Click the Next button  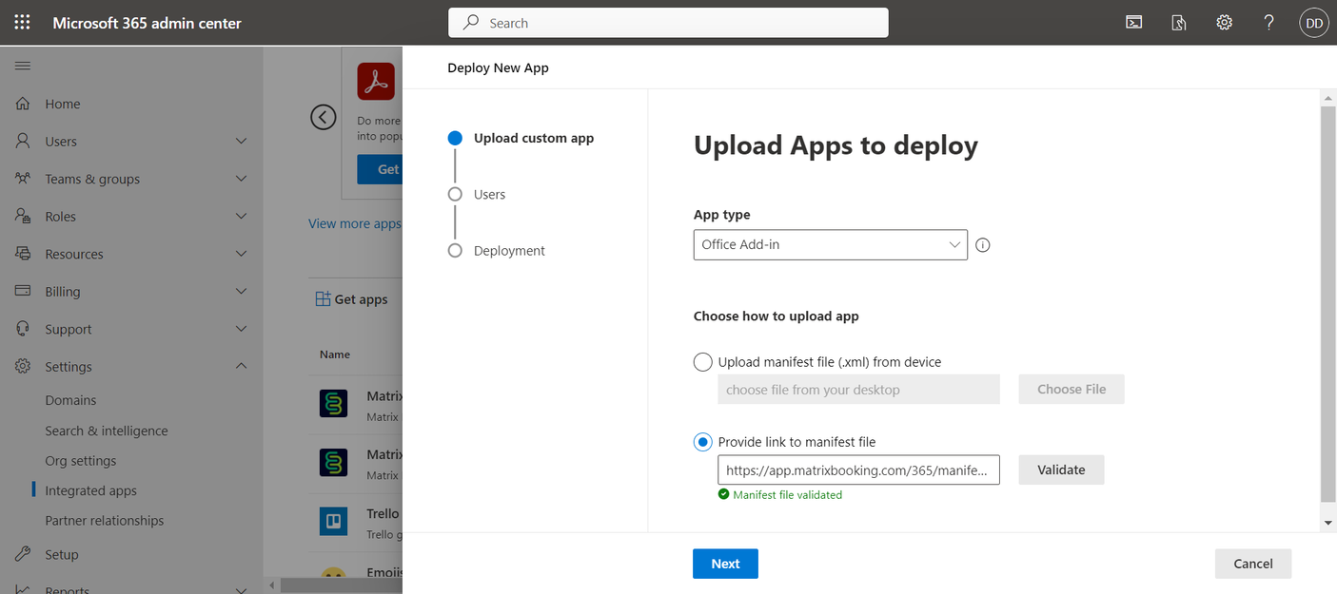coord(725,564)
